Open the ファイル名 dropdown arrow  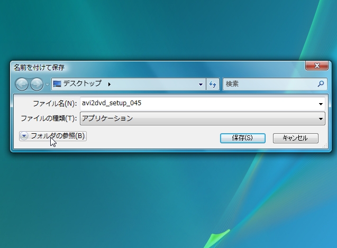tap(321, 104)
